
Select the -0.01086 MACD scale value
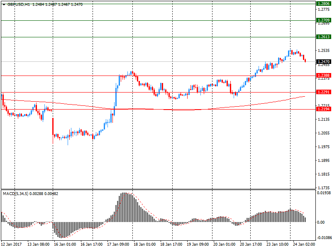click(324, 238)
